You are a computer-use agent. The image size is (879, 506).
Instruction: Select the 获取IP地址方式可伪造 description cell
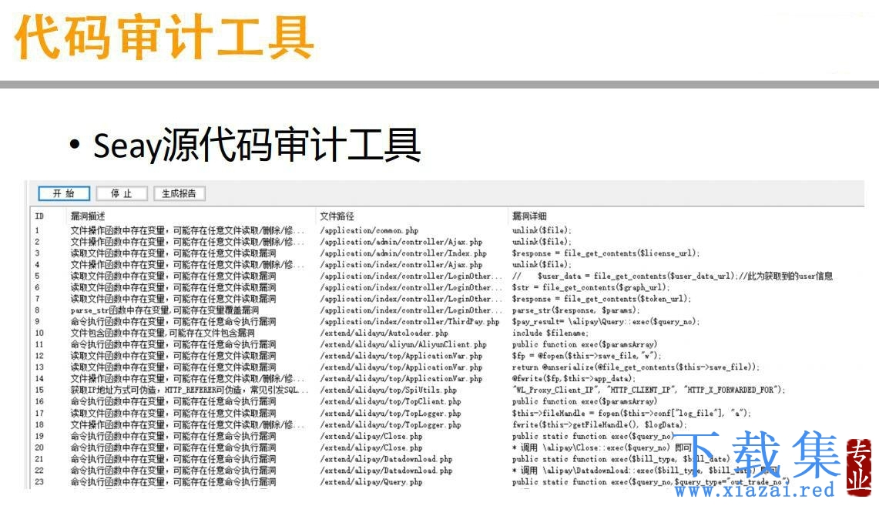click(190, 390)
